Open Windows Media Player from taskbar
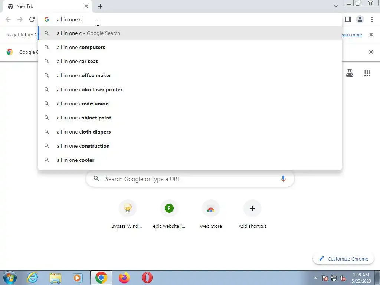The width and height of the screenshot is (380, 285). (x=78, y=278)
